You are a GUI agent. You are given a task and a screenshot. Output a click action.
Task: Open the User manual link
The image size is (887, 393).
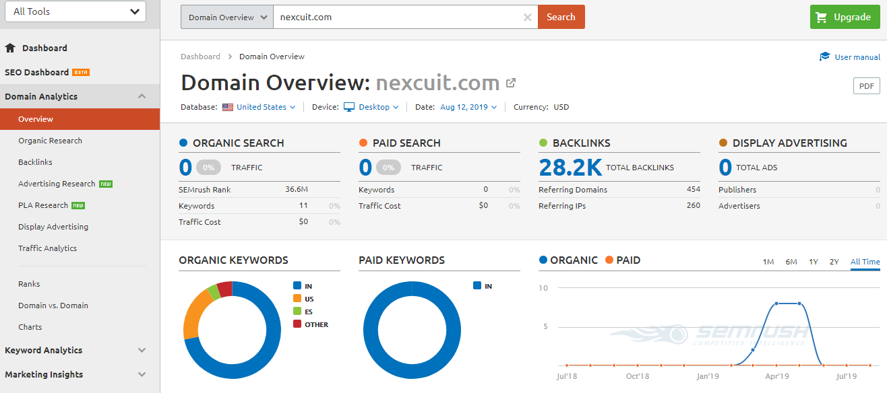[857, 57]
